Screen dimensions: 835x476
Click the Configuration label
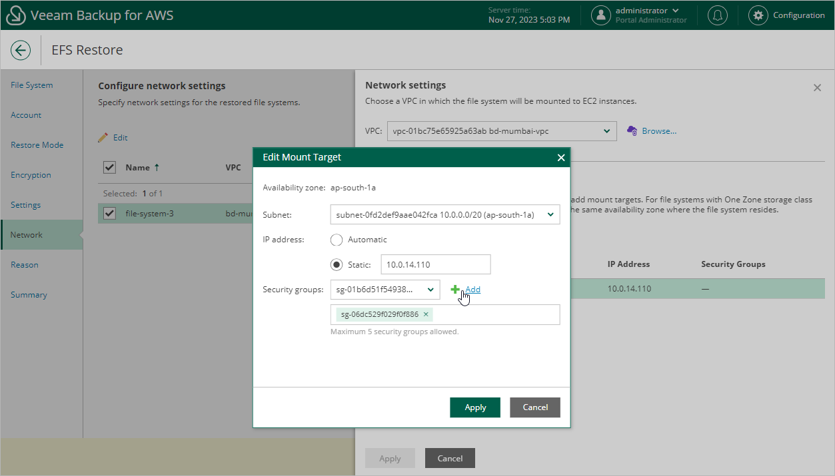point(799,15)
